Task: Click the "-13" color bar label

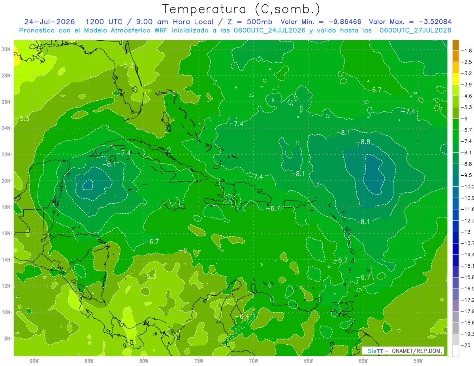Action: click(465, 232)
